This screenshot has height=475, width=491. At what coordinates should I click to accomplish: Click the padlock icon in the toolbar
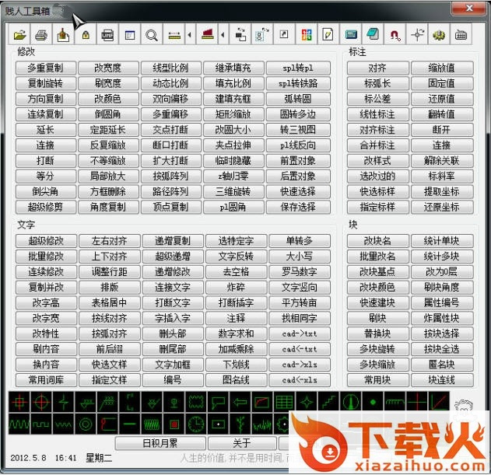pos(86,35)
